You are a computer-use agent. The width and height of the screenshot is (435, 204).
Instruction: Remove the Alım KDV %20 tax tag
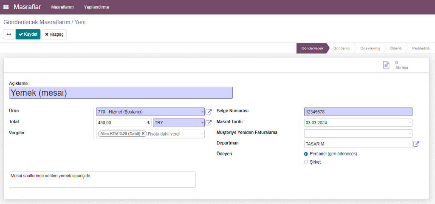143,133
